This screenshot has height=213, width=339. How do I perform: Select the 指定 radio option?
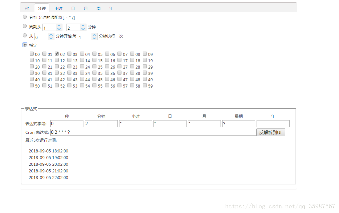tap(25, 45)
